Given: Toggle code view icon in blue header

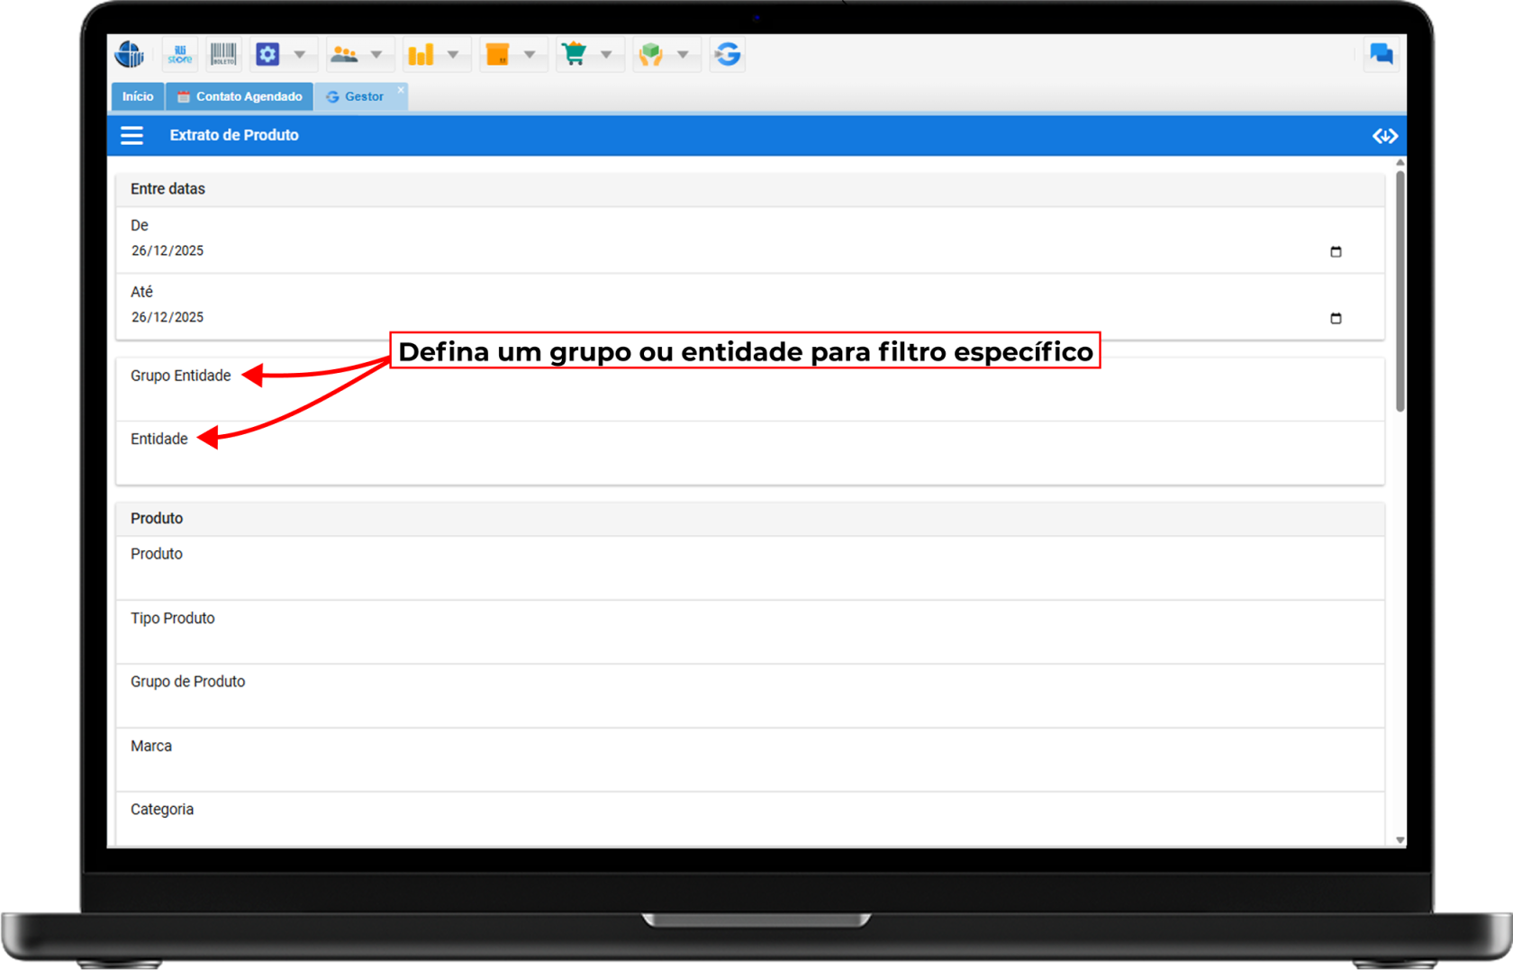Looking at the screenshot, I should (x=1384, y=136).
